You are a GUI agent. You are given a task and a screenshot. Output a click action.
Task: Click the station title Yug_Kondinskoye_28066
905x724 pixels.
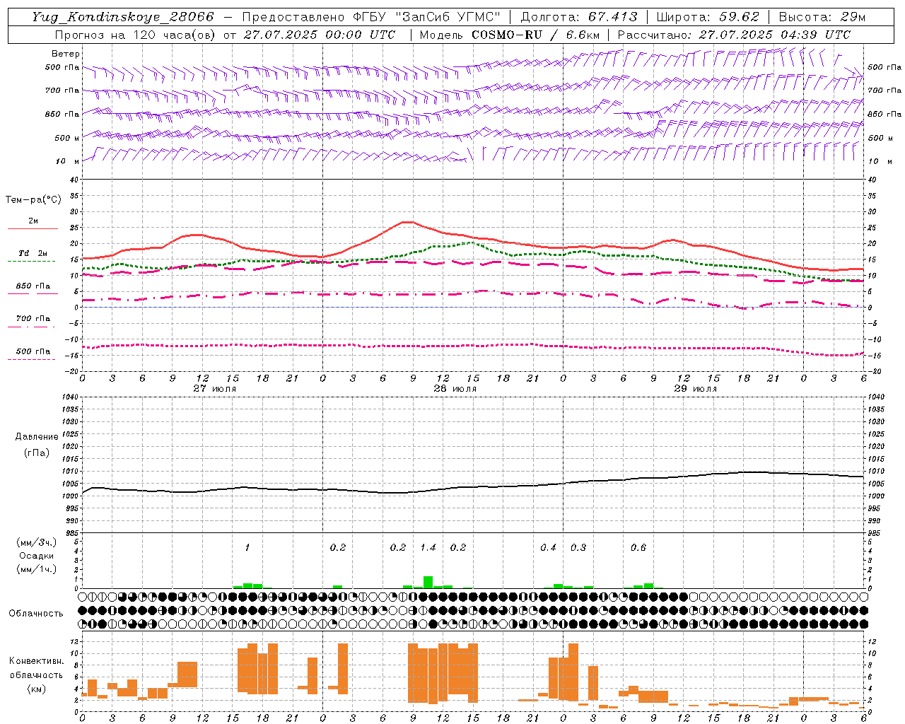tap(122, 17)
